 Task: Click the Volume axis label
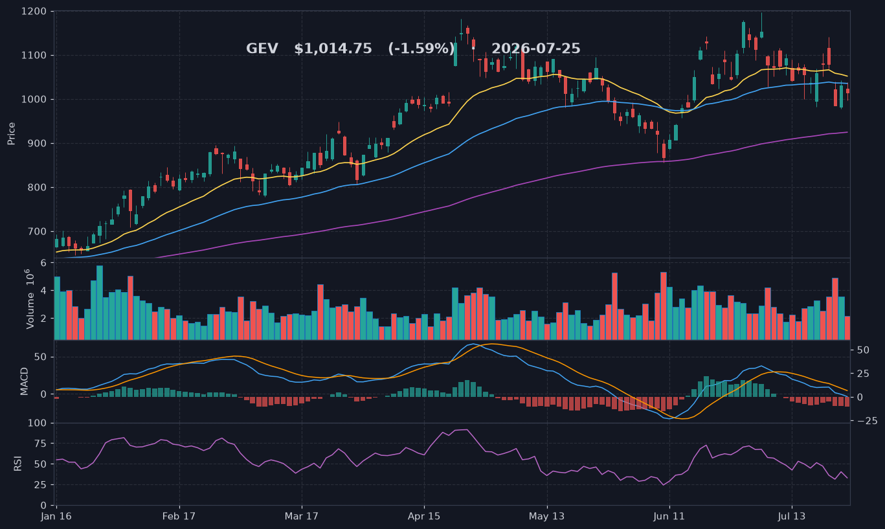[29, 298]
